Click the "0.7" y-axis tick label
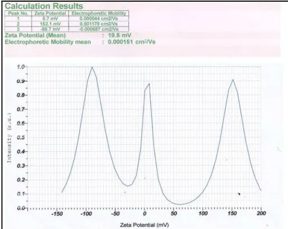Screen dimensions: 288x229 21,109
